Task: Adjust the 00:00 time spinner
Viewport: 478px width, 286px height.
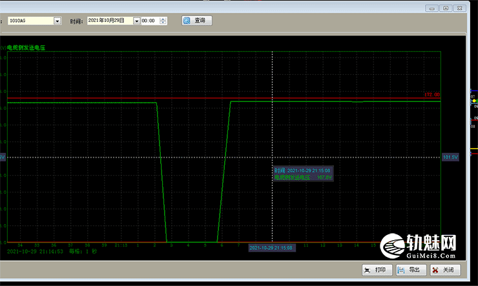Action: coord(163,21)
